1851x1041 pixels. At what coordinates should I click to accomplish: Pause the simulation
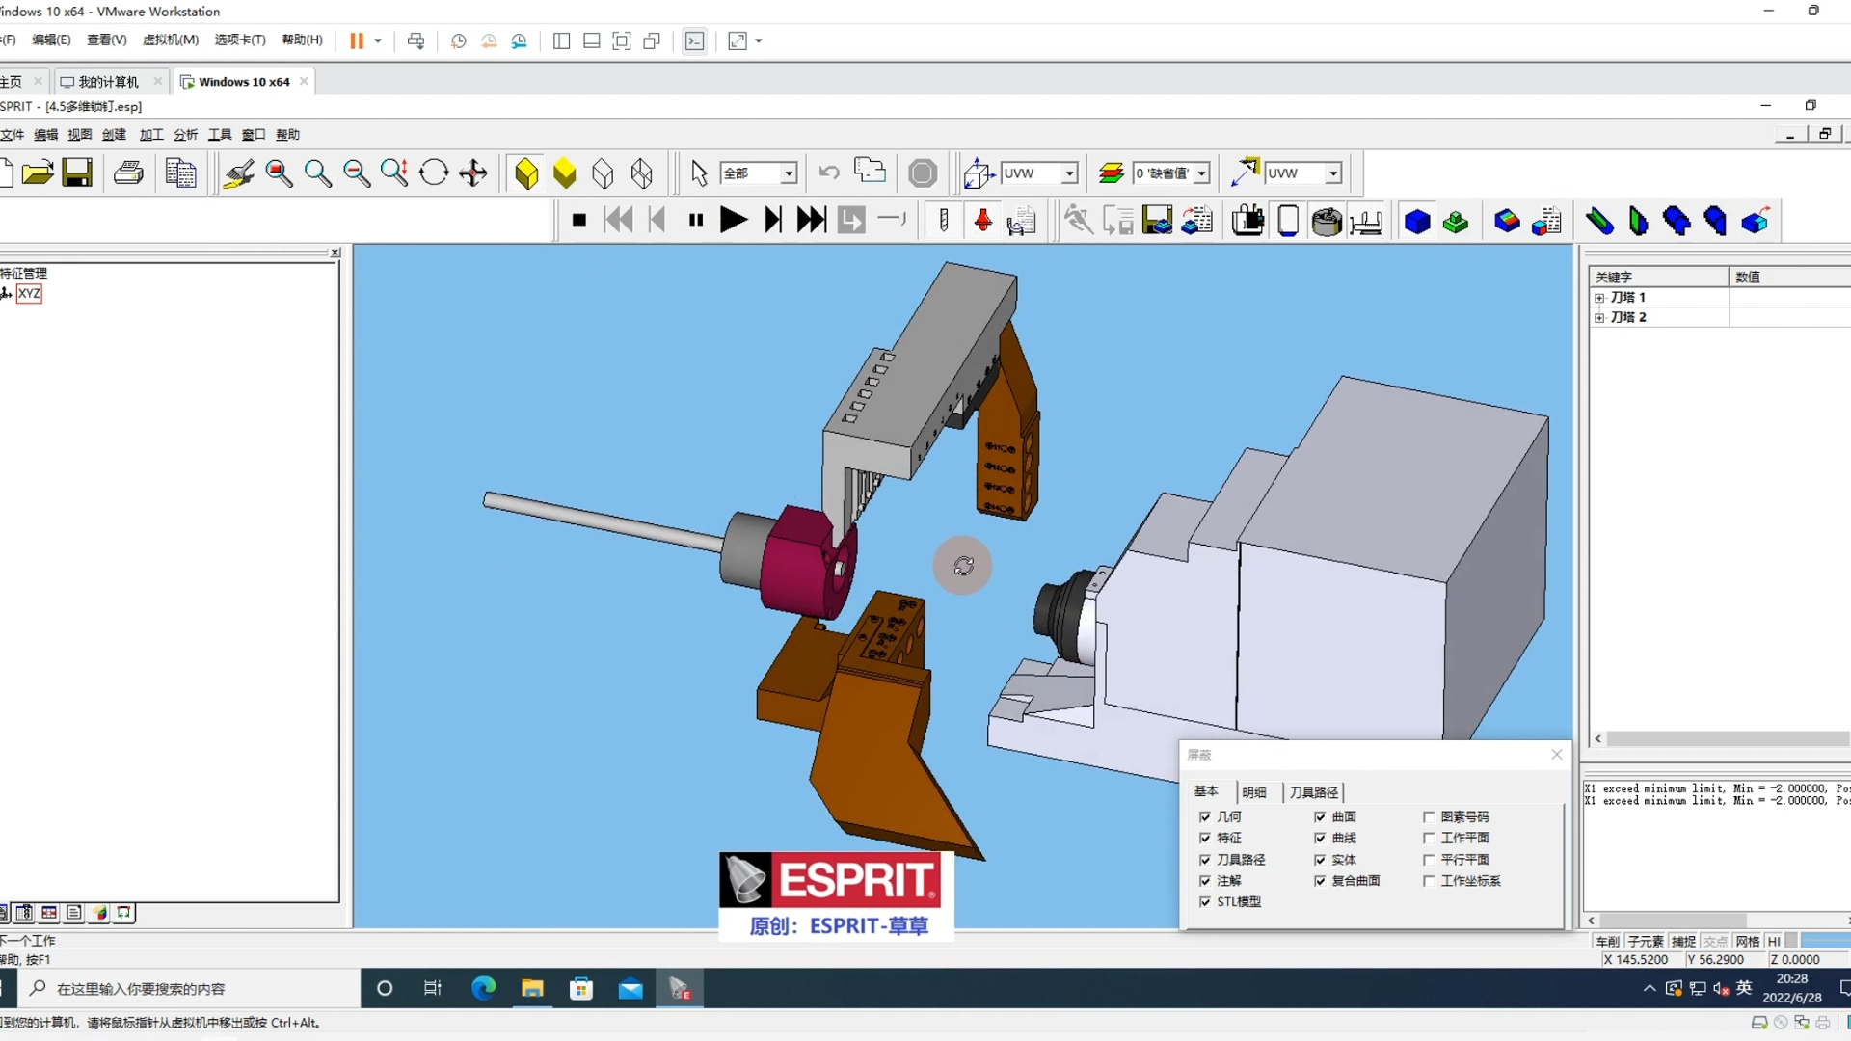pyautogui.click(x=696, y=221)
